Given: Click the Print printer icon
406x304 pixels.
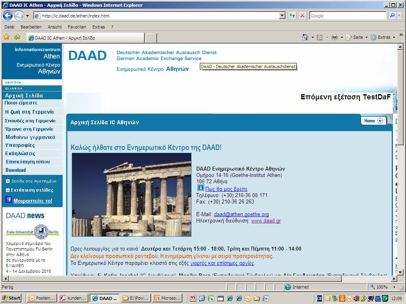Looking at the screenshot, I should tap(335, 37).
